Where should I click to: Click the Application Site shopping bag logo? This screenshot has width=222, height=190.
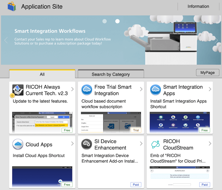12,6
